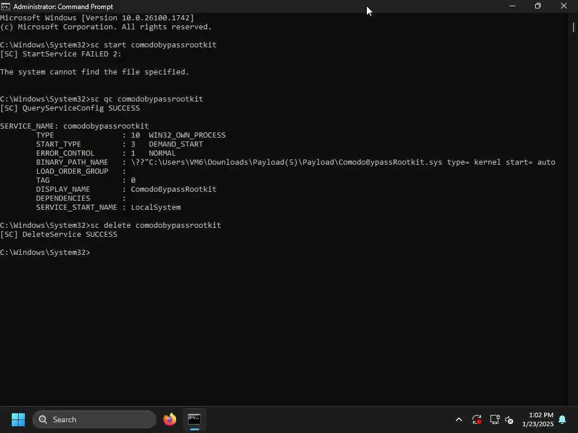Minimize the Command Prompt window
Screen dimensions: 578x433
point(513,6)
